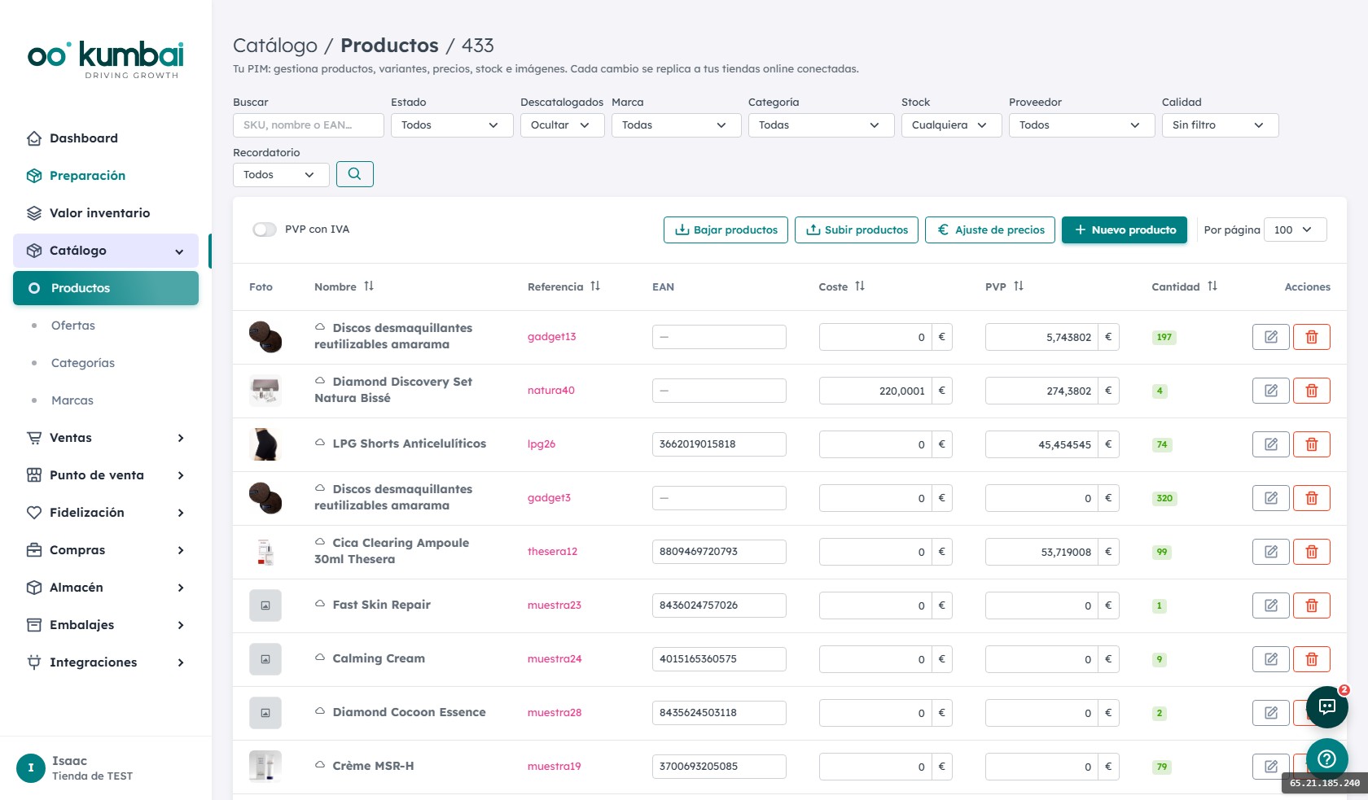Open the gadget13 reference link
Image resolution: width=1368 pixels, height=800 pixels.
[x=551, y=337]
